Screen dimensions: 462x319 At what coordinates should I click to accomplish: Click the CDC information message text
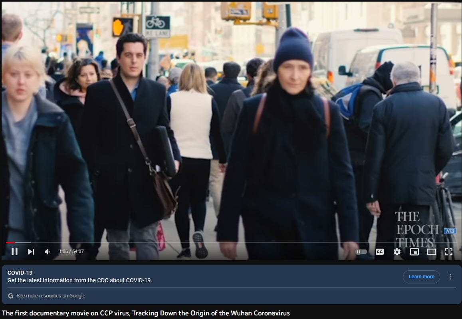80,280
